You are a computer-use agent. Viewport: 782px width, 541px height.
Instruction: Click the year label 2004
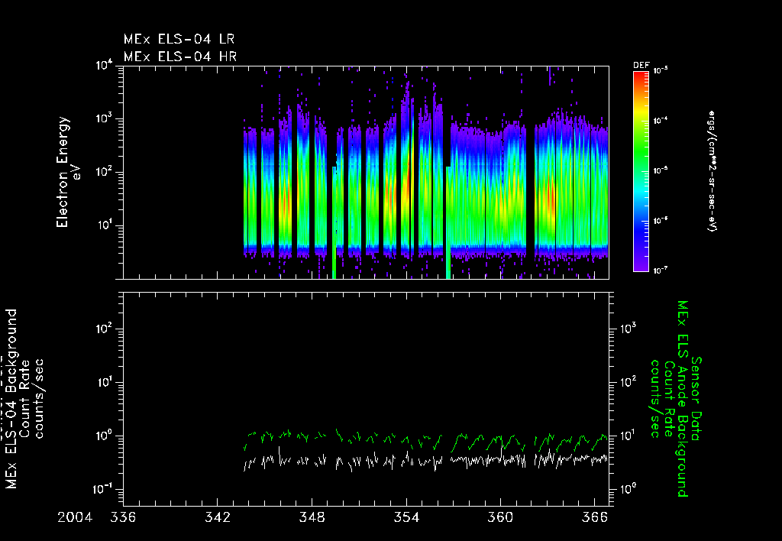[x=75, y=517]
